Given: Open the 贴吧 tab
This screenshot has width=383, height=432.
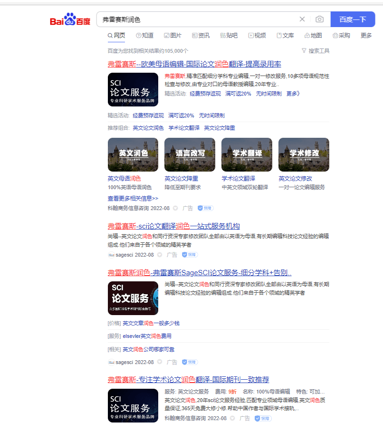Looking at the screenshot, I should click(x=229, y=36).
